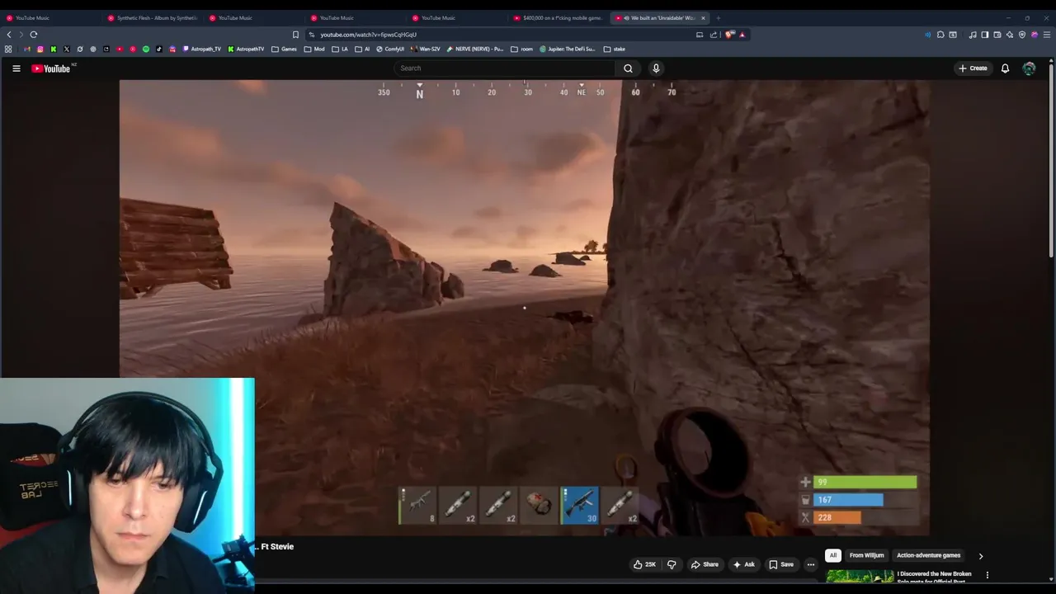Open the X (Twitter) bookmark icon

[67, 49]
